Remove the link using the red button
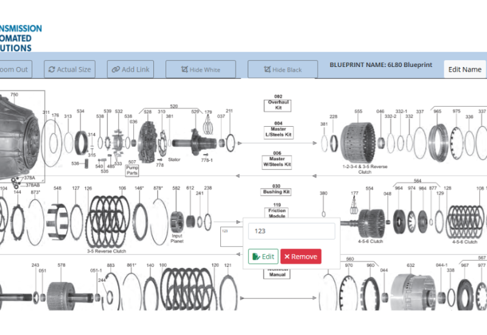The image size is (487, 335). pos(301,256)
